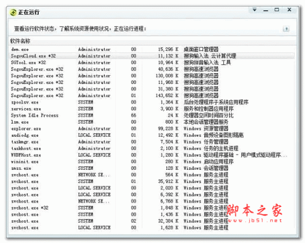Select the svchost.exe row using 564 K
The width and height of the screenshot is (305, 243).
pyautogui.click(x=152, y=175)
